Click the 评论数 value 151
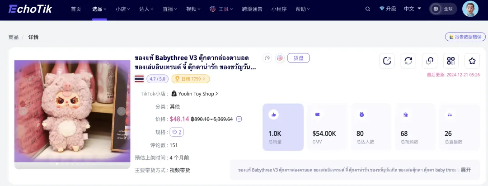This screenshot has width=488, height=186. pyautogui.click(x=174, y=145)
